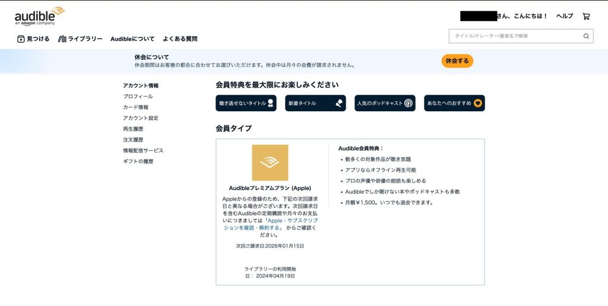608x306 pixels.
Task: Click the 次回ご請求日:2026年01月15日 text
Action: click(x=270, y=246)
